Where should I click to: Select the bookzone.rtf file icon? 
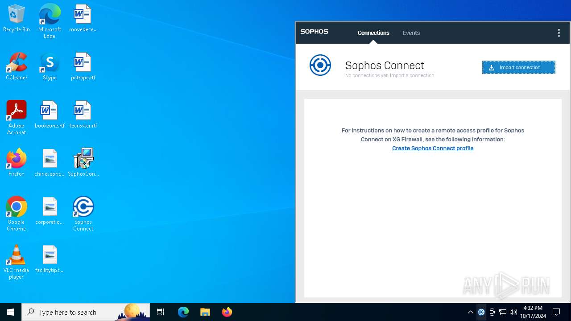pyautogui.click(x=50, y=115)
